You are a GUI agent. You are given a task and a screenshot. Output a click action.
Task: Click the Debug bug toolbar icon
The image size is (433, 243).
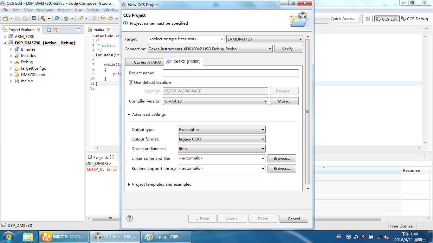click(x=66, y=19)
